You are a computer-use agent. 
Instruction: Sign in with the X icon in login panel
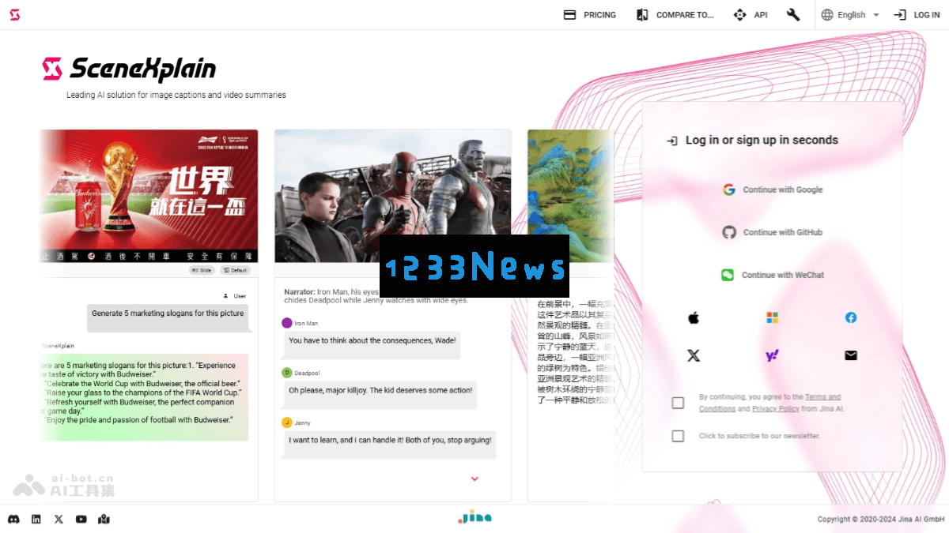tap(694, 355)
